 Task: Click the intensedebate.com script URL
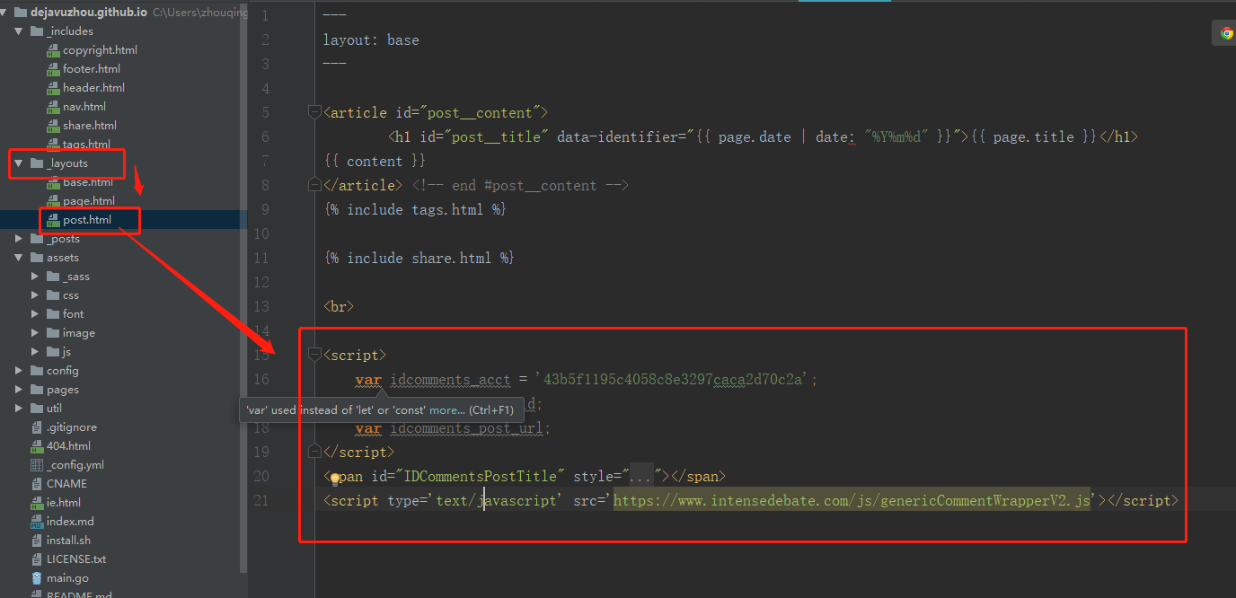(x=852, y=500)
